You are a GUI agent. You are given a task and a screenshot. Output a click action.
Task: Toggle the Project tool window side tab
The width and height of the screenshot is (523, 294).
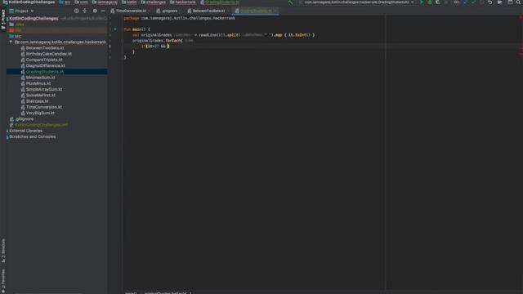[x=3, y=20]
